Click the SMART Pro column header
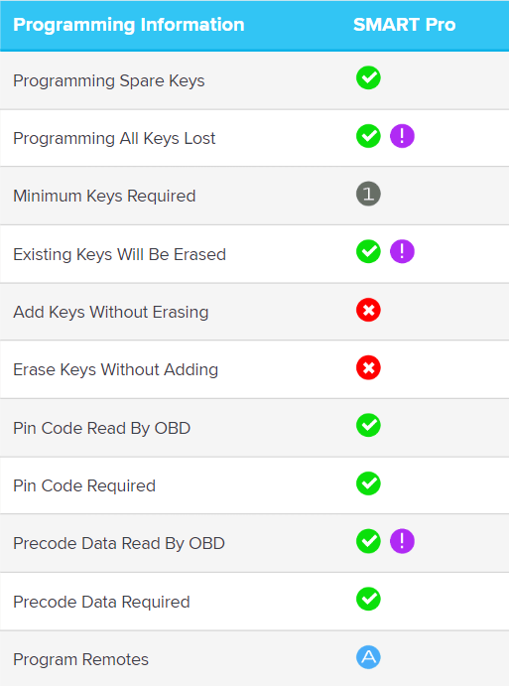 click(405, 25)
